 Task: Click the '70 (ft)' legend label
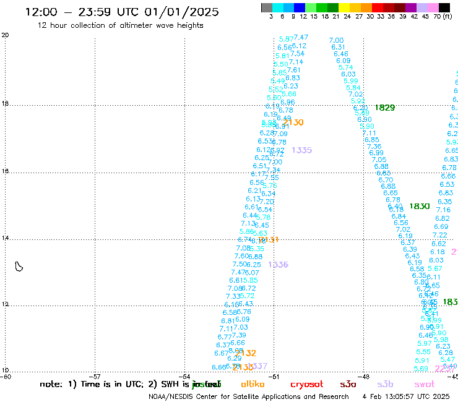[x=443, y=16]
